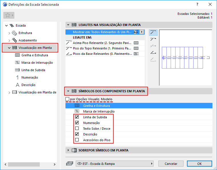Screen dimensions: 217x170
Task: Confirm with the OK button
Action: 200,164
